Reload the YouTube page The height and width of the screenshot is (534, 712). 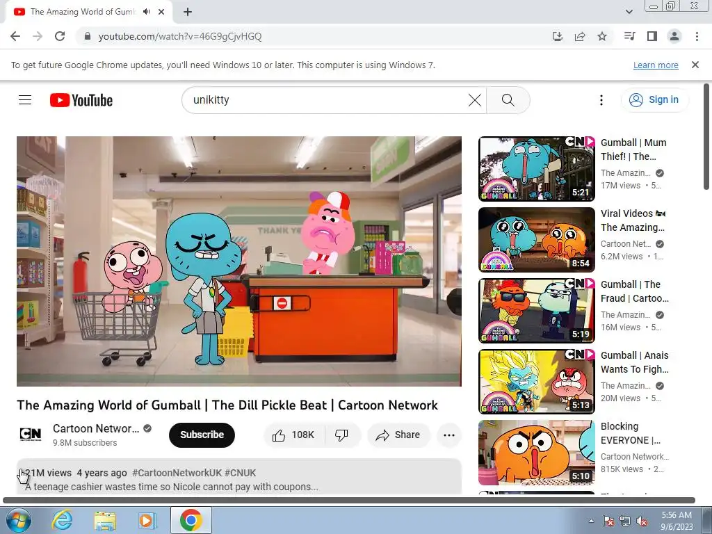[x=60, y=36]
